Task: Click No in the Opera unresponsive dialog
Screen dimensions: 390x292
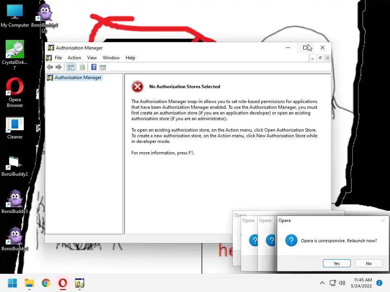Action: click(369, 263)
